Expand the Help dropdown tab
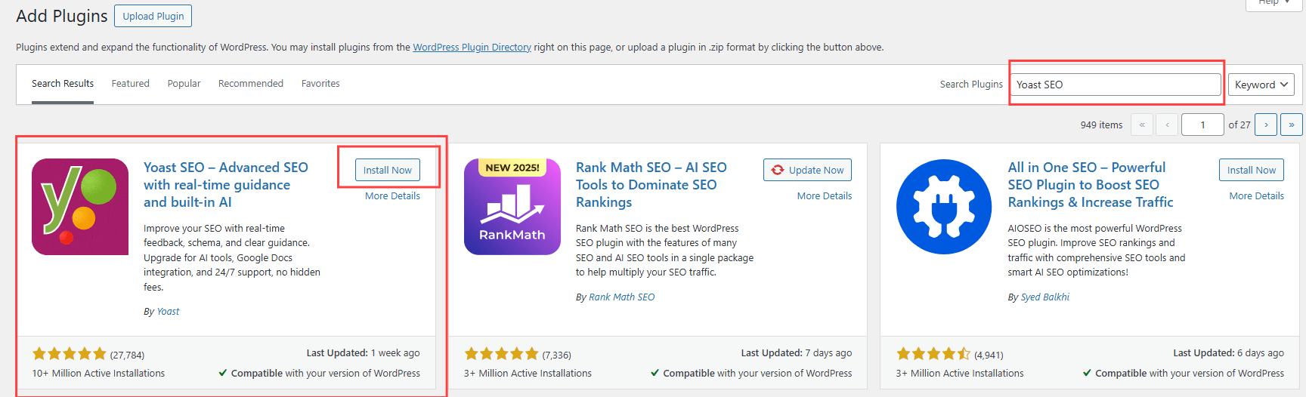1306x397 pixels. (1274, 3)
